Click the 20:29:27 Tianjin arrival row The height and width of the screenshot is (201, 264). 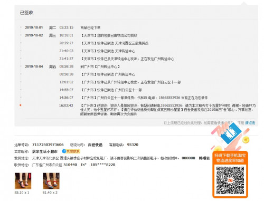[104, 43]
